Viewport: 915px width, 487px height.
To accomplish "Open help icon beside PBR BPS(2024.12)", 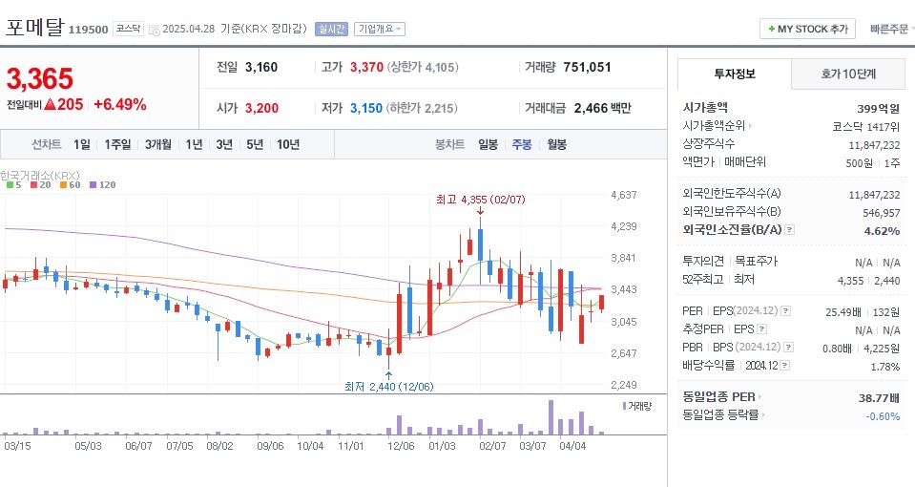I will [x=788, y=347].
